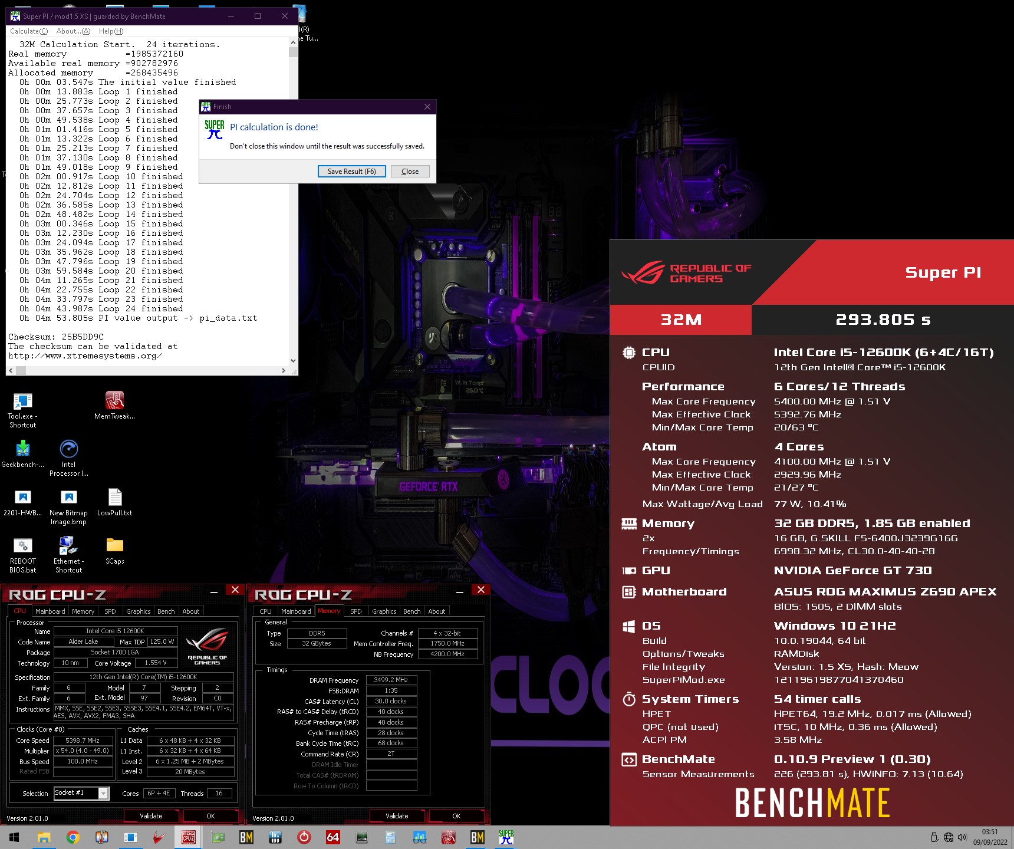This screenshot has width=1014, height=849.
Task: Click the Super PI horizontal scrollbar thumb
Action: [21, 371]
